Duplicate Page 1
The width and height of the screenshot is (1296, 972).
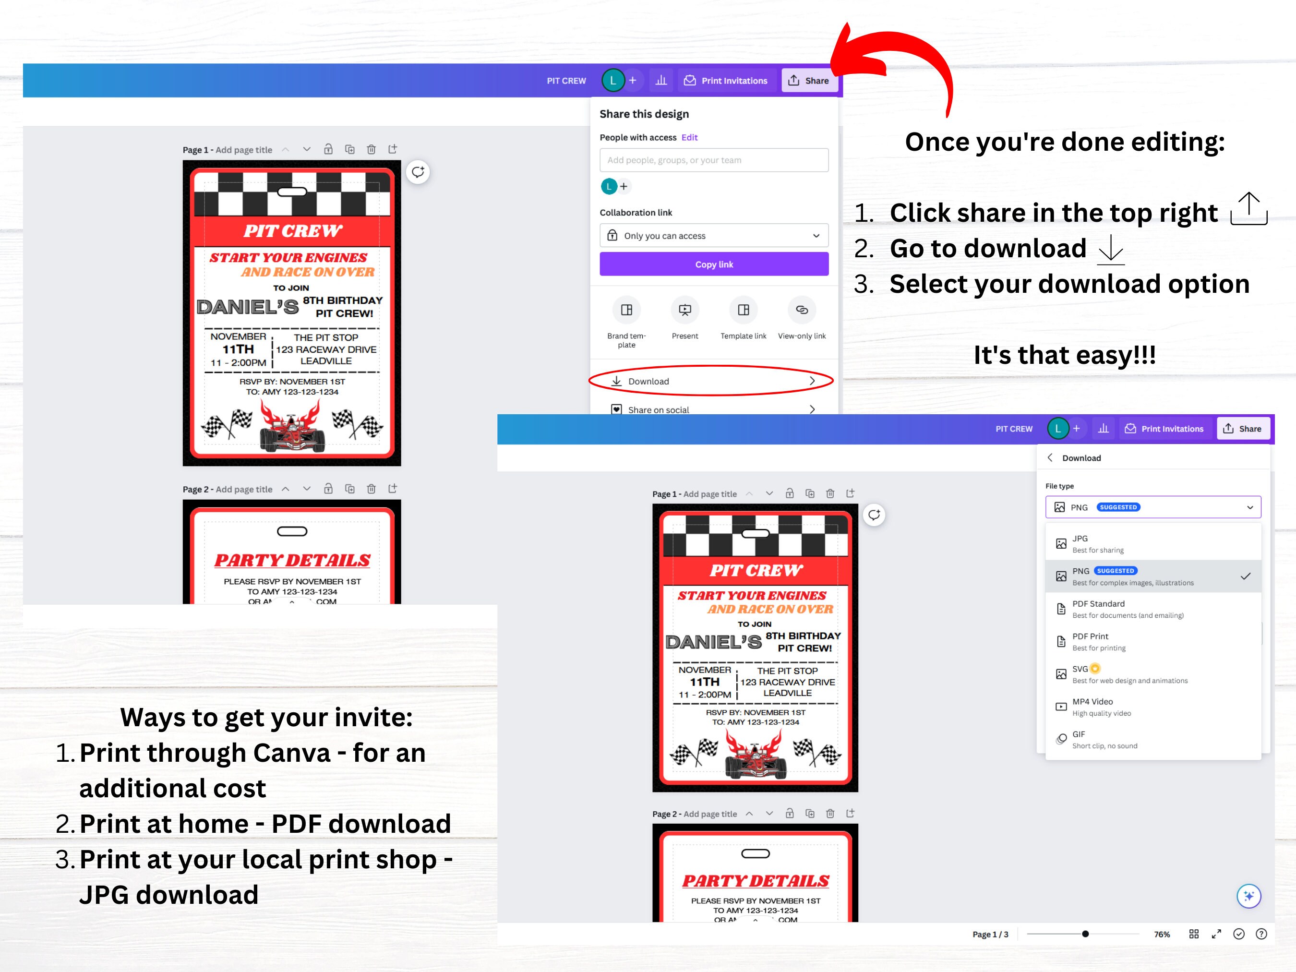pos(349,149)
